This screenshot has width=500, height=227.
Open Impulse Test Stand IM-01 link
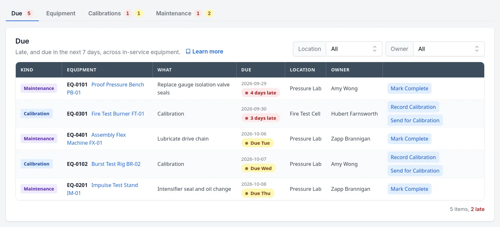tap(102, 189)
